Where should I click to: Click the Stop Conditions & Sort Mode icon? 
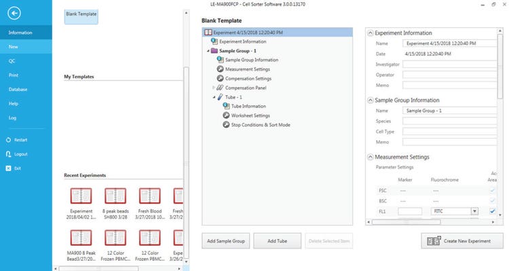pos(226,125)
